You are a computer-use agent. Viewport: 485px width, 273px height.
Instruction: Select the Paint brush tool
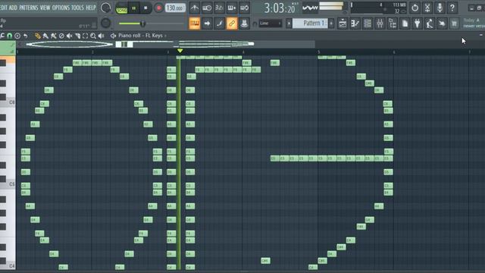(45, 36)
